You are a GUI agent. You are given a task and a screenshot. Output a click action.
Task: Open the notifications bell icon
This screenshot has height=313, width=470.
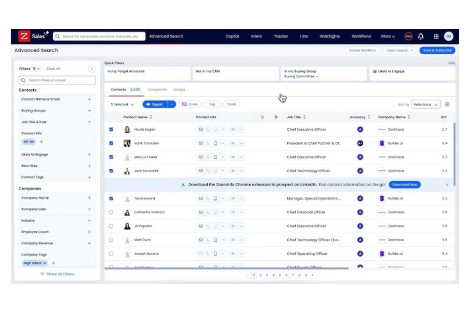[421, 36]
